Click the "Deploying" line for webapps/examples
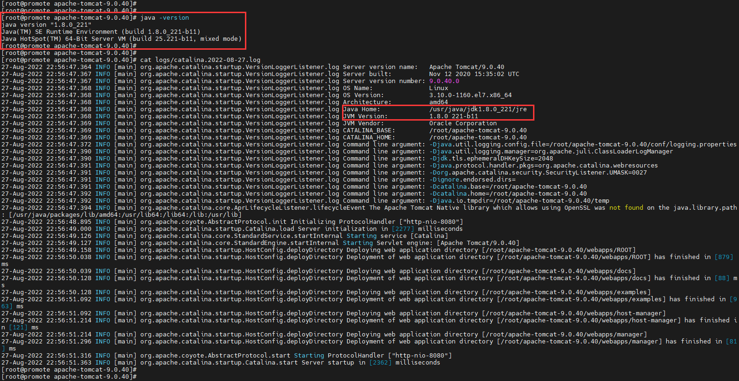Viewport: 739px width, 381px height. [x=499, y=292]
